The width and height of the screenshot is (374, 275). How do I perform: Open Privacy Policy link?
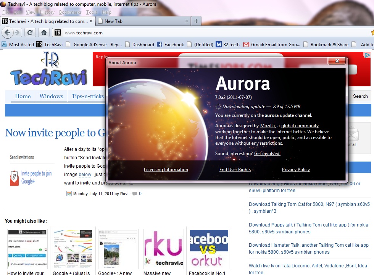(296, 170)
